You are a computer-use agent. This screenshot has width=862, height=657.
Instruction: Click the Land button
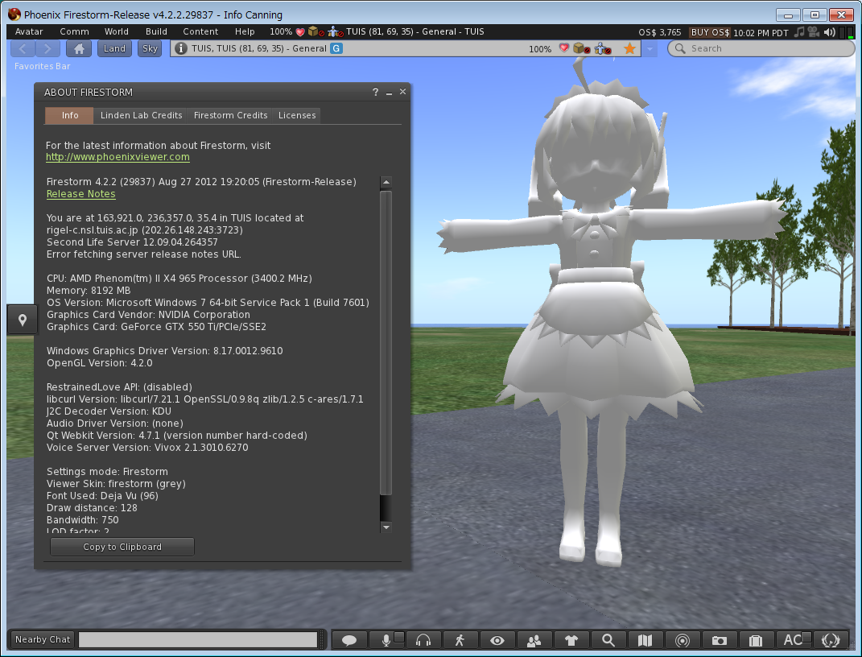tap(114, 48)
